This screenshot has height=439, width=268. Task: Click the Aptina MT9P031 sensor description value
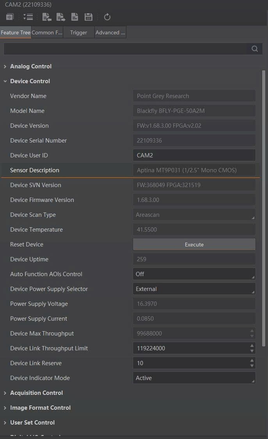(194, 170)
